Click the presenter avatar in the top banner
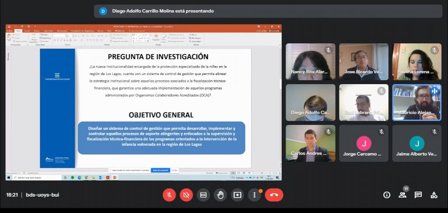This screenshot has height=213, width=448. coord(103,11)
